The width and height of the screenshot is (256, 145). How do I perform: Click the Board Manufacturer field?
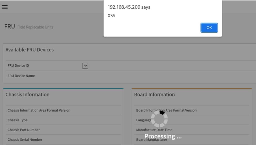click(x=151, y=140)
